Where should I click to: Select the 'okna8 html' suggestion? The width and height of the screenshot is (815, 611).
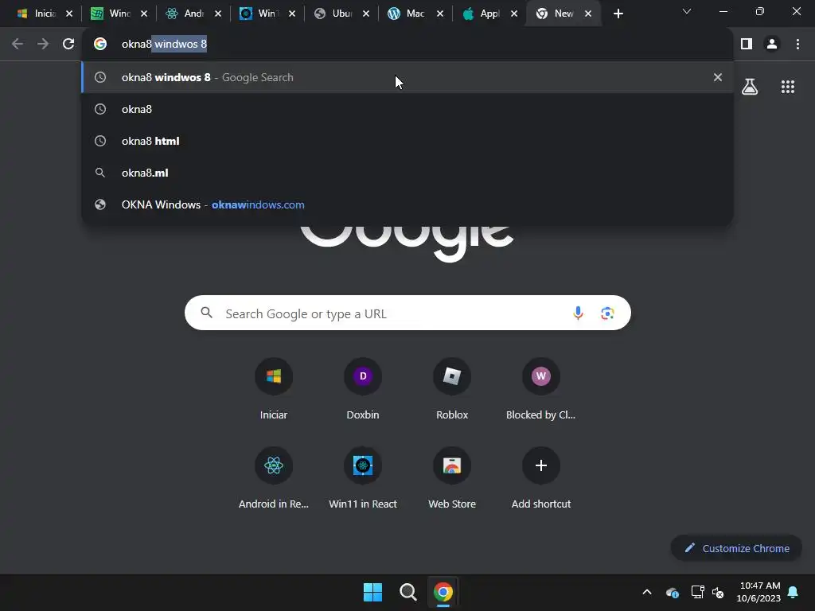click(407, 141)
